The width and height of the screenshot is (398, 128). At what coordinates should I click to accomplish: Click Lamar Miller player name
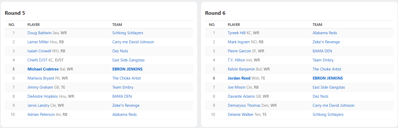point(38,42)
